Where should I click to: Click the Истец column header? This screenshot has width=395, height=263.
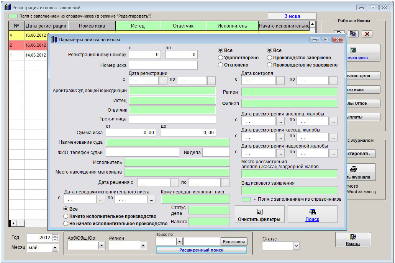[x=138, y=26]
